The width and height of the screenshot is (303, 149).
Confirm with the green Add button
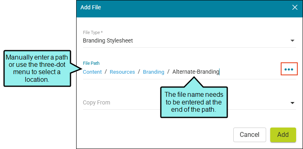[x=283, y=135]
